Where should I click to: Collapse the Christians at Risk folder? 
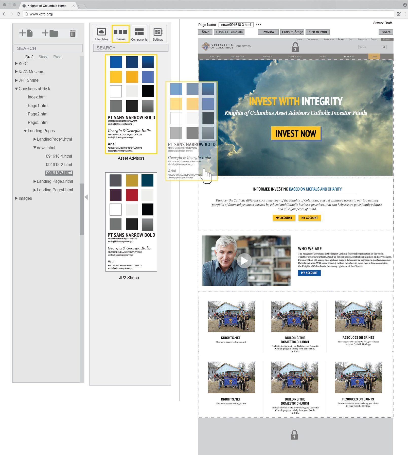16,89
